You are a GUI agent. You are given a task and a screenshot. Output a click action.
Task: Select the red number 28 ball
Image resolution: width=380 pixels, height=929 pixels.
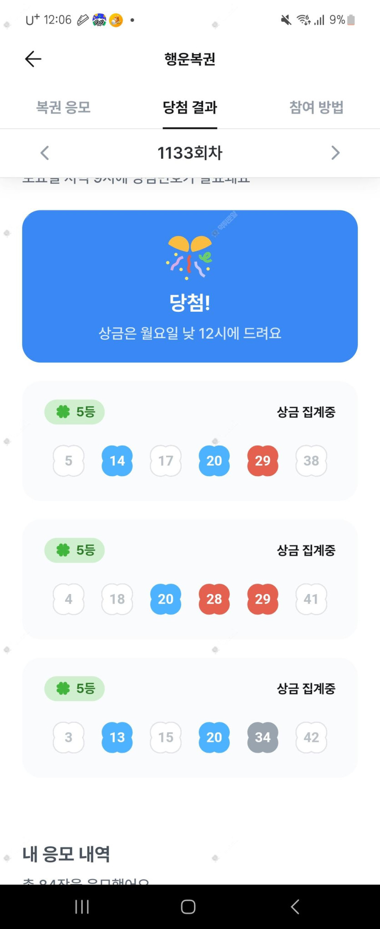coord(214,599)
